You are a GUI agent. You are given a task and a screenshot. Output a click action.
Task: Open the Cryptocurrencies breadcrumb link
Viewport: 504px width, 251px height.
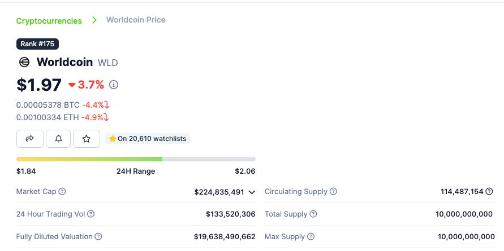coord(49,20)
